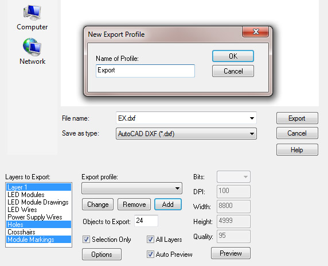Click the Remove profile button
The image size is (328, 266).
pyautogui.click(x=134, y=205)
